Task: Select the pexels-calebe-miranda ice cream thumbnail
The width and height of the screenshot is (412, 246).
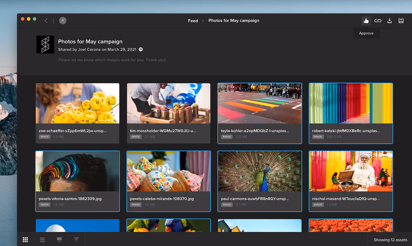Action: click(168, 171)
